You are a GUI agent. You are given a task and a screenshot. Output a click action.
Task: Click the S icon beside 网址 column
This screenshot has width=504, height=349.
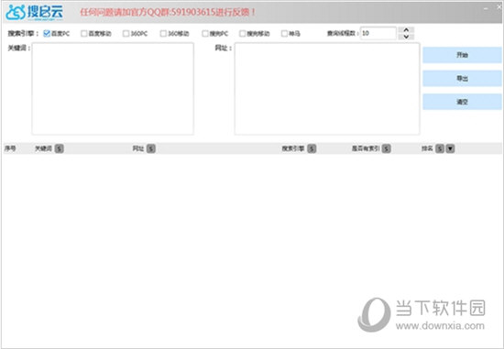click(151, 148)
